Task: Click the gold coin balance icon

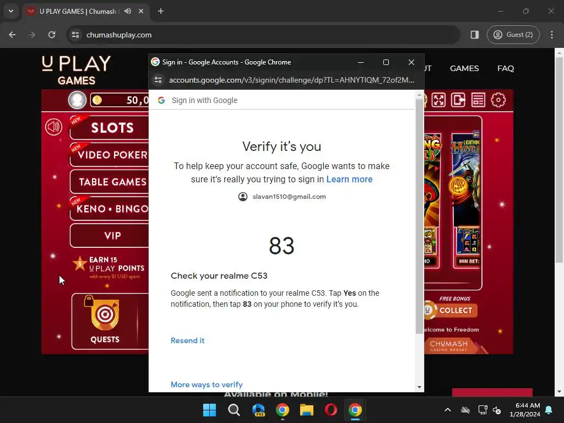Action: [97, 100]
